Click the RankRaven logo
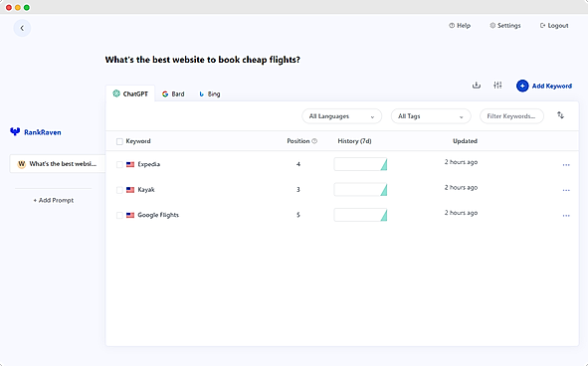The width and height of the screenshot is (588, 366). [35, 132]
